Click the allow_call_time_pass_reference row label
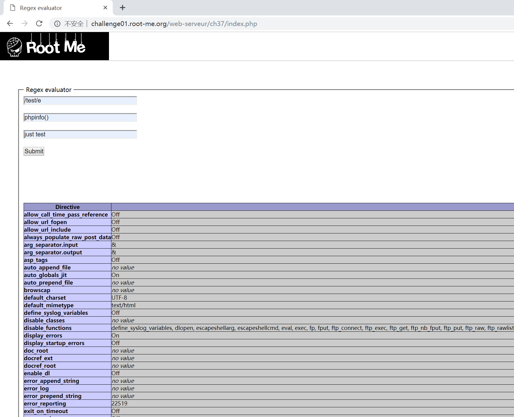514x417 pixels. tap(66, 214)
